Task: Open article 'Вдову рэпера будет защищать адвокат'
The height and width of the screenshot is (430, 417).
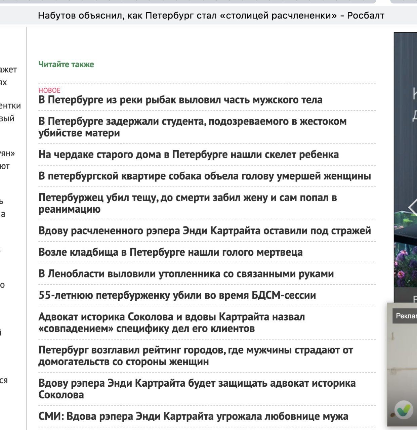Action: click(197, 389)
